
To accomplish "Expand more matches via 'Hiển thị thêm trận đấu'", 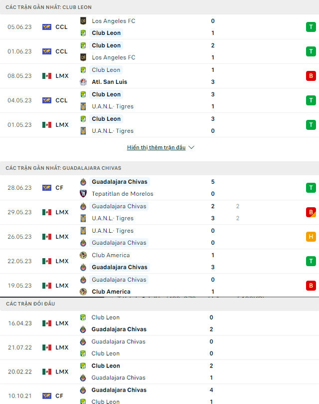I will 156,148.
